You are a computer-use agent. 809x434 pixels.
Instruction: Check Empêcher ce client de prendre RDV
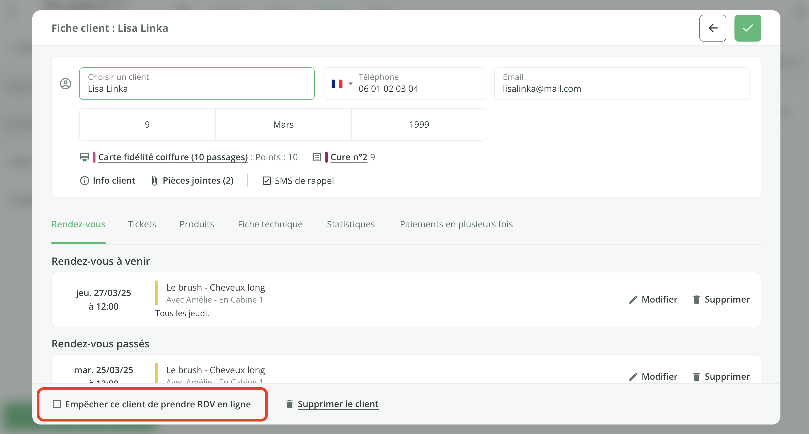[57, 404]
